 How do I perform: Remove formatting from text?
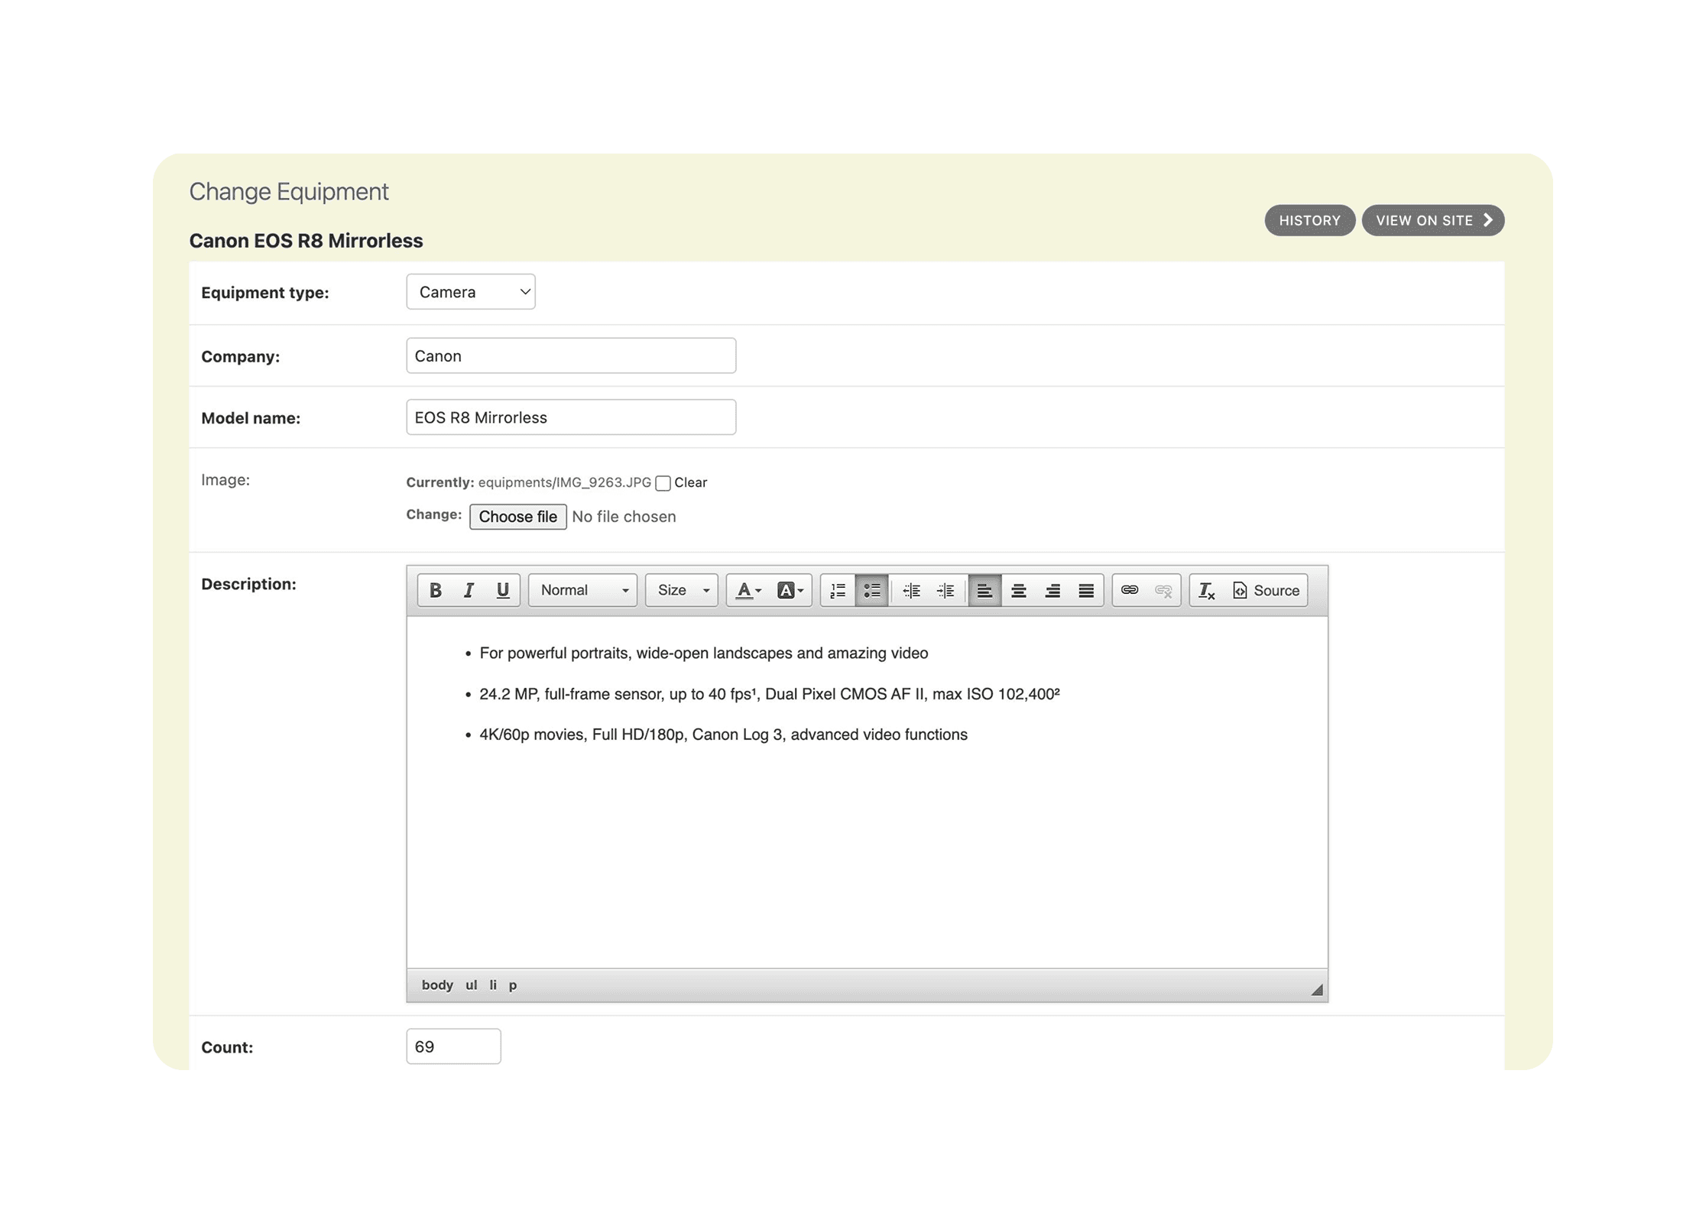1207,590
